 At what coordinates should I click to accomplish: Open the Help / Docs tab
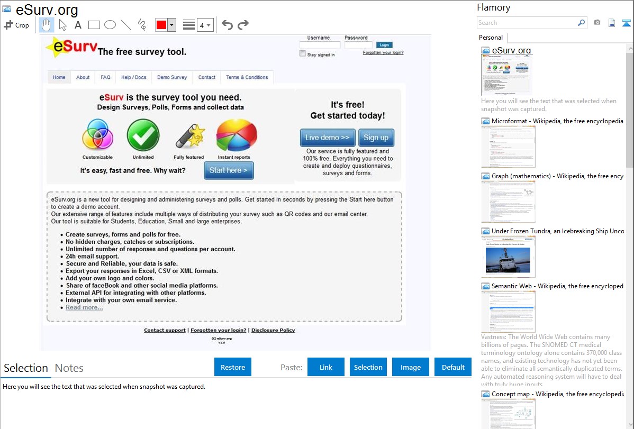(134, 77)
